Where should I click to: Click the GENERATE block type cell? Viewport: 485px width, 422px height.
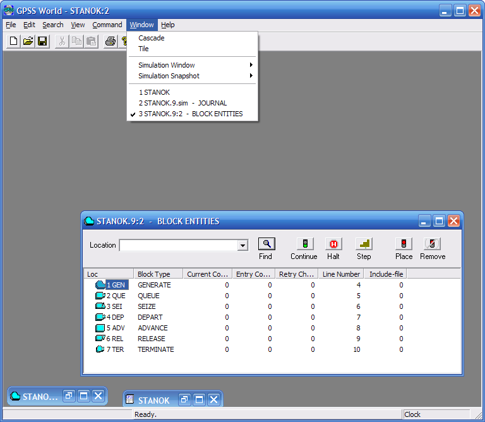[154, 285]
